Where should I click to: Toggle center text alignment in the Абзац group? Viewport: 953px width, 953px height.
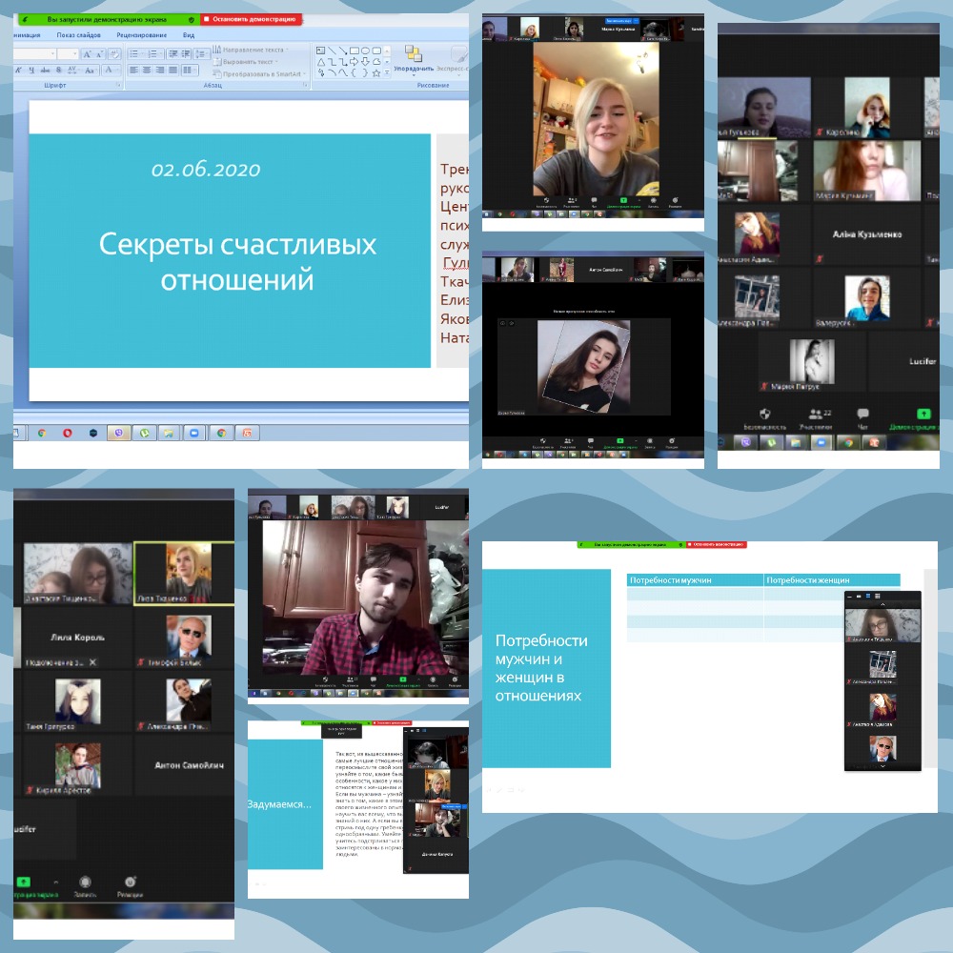click(x=148, y=71)
